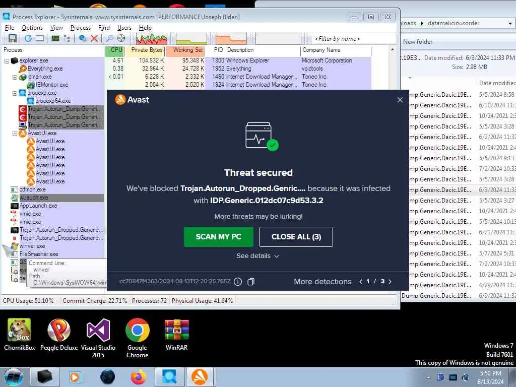Click the datamaliciousorder breadcrumb in Explorer
This screenshot has height=387, width=516.
(454, 23)
